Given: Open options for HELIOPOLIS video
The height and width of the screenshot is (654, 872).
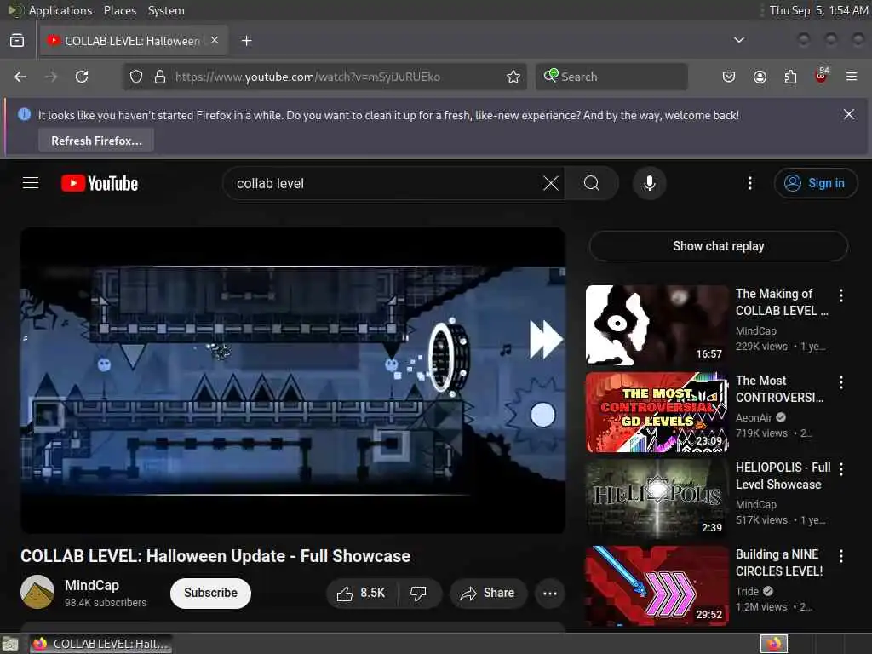Looking at the screenshot, I should click(x=840, y=469).
